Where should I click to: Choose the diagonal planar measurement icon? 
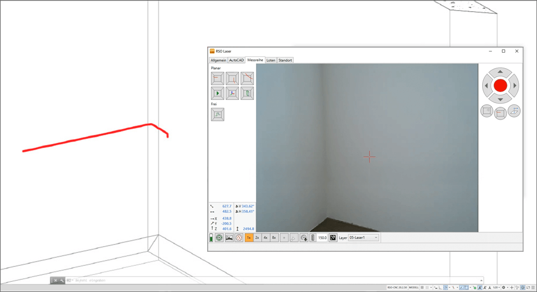point(247,78)
